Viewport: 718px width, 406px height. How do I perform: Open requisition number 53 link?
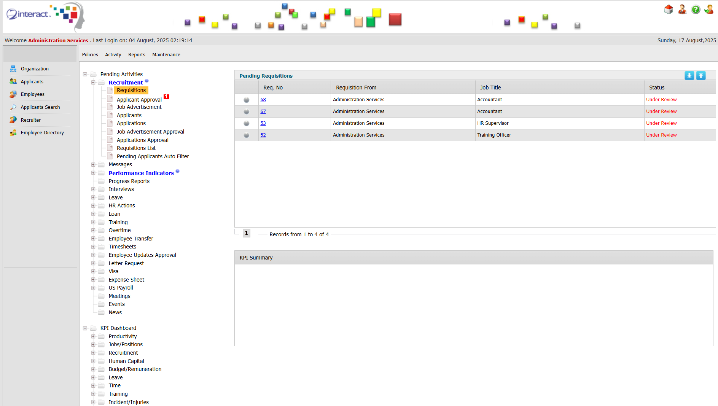(263, 123)
